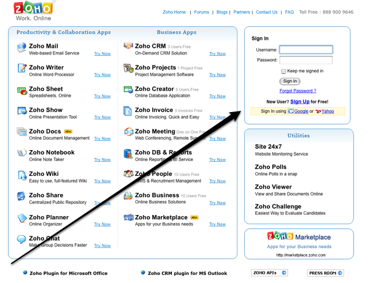This screenshot has height=283, width=381.
Task: Try Now for Zoho Business
Action: coord(217,203)
